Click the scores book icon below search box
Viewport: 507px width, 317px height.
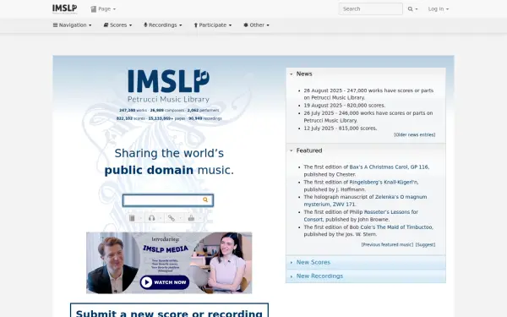[x=132, y=218]
